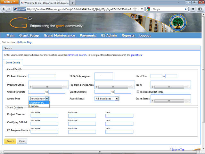Click the Grant End Date from field
Screen dimensions: 205x154
103,92
